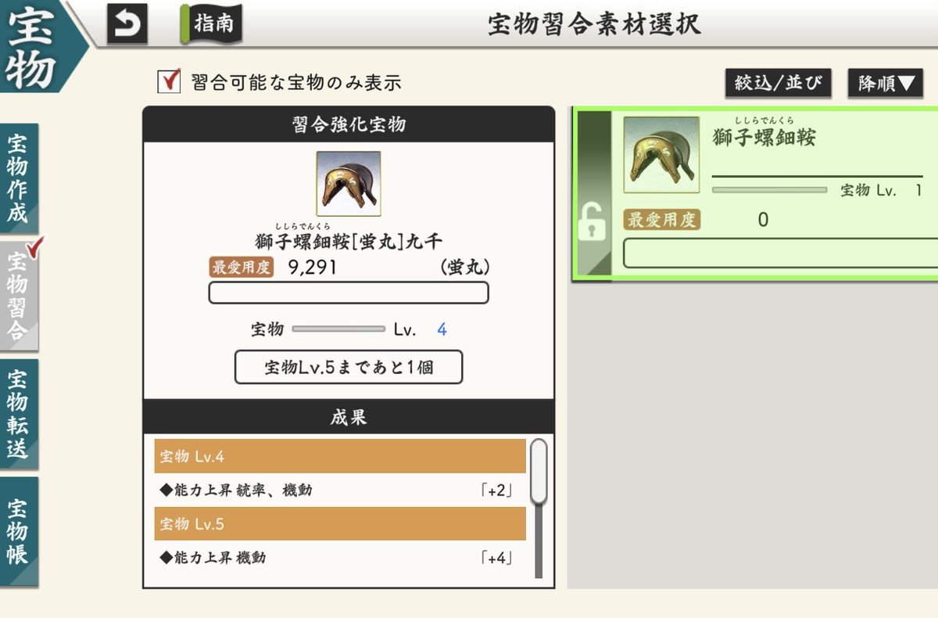Click the saddle thumbnail in 習合強化宝物 panel
The height and width of the screenshot is (618, 938).
(x=349, y=183)
